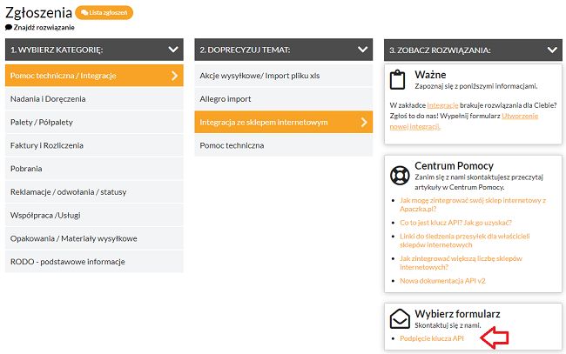Open the Faktury i Rozliczenia category
This screenshot has width=566, height=354.
(45, 145)
